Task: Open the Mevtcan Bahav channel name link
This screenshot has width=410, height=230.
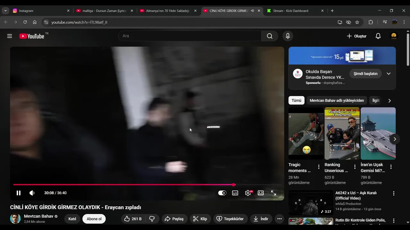Action: 38,216
